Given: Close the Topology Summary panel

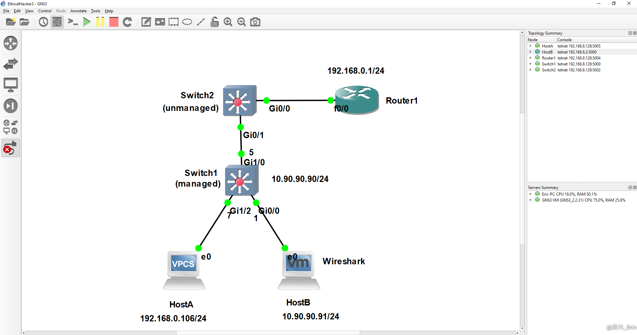Looking at the screenshot, I should tap(635, 33).
